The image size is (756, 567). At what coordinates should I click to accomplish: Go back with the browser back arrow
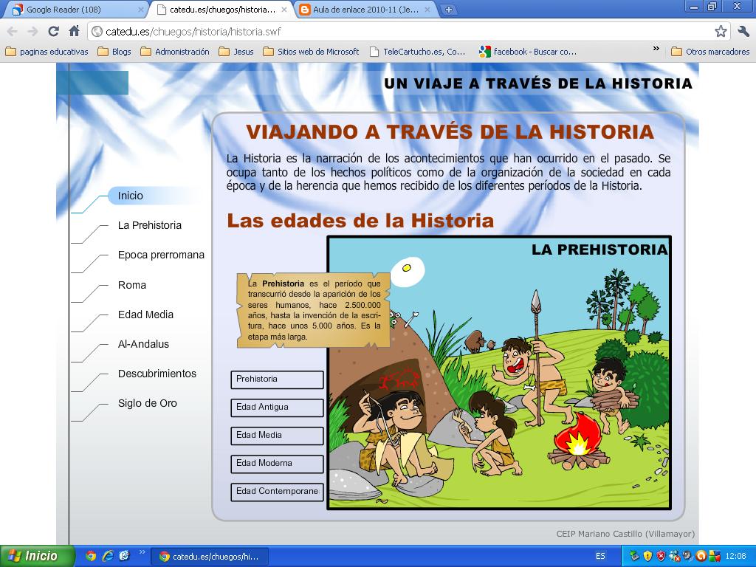point(12,32)
